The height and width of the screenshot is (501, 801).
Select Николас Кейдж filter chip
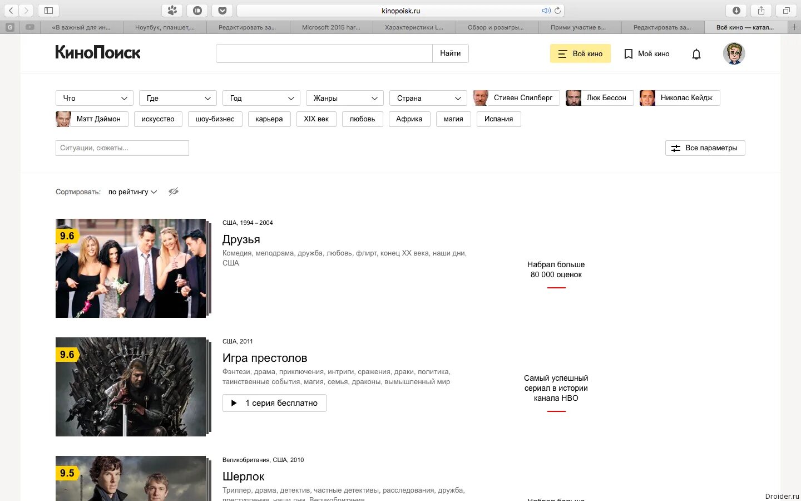click(x=680, y=98)
